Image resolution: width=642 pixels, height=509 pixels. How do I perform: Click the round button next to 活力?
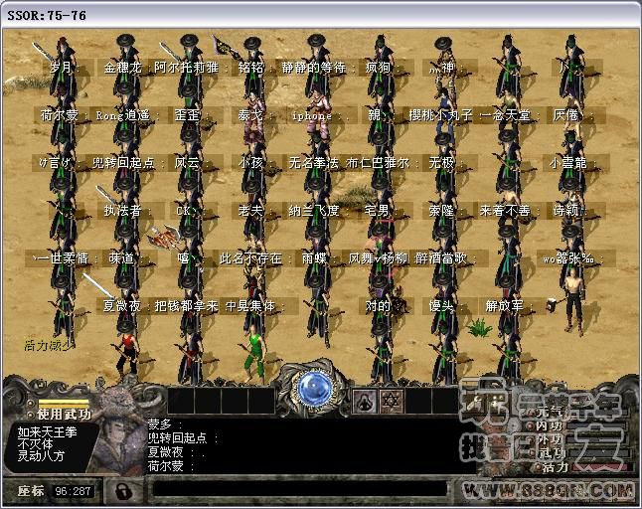[x=538, y=467]
